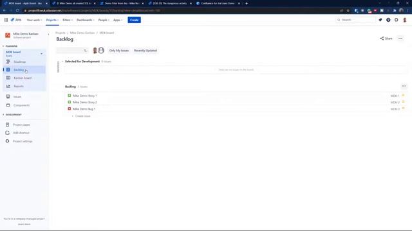This screenshot has height=231, width=412.
Task: Open Issues in the sidebar
Action: [24, 97]
